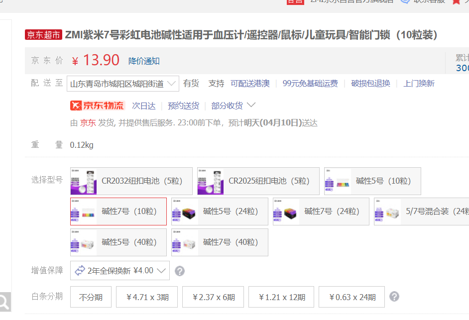Image resolution: width=469 pixels, height=320 pixels.
Task: Click thumbnail of CR2032纽扣电池 option
Action: click(84, 181)
